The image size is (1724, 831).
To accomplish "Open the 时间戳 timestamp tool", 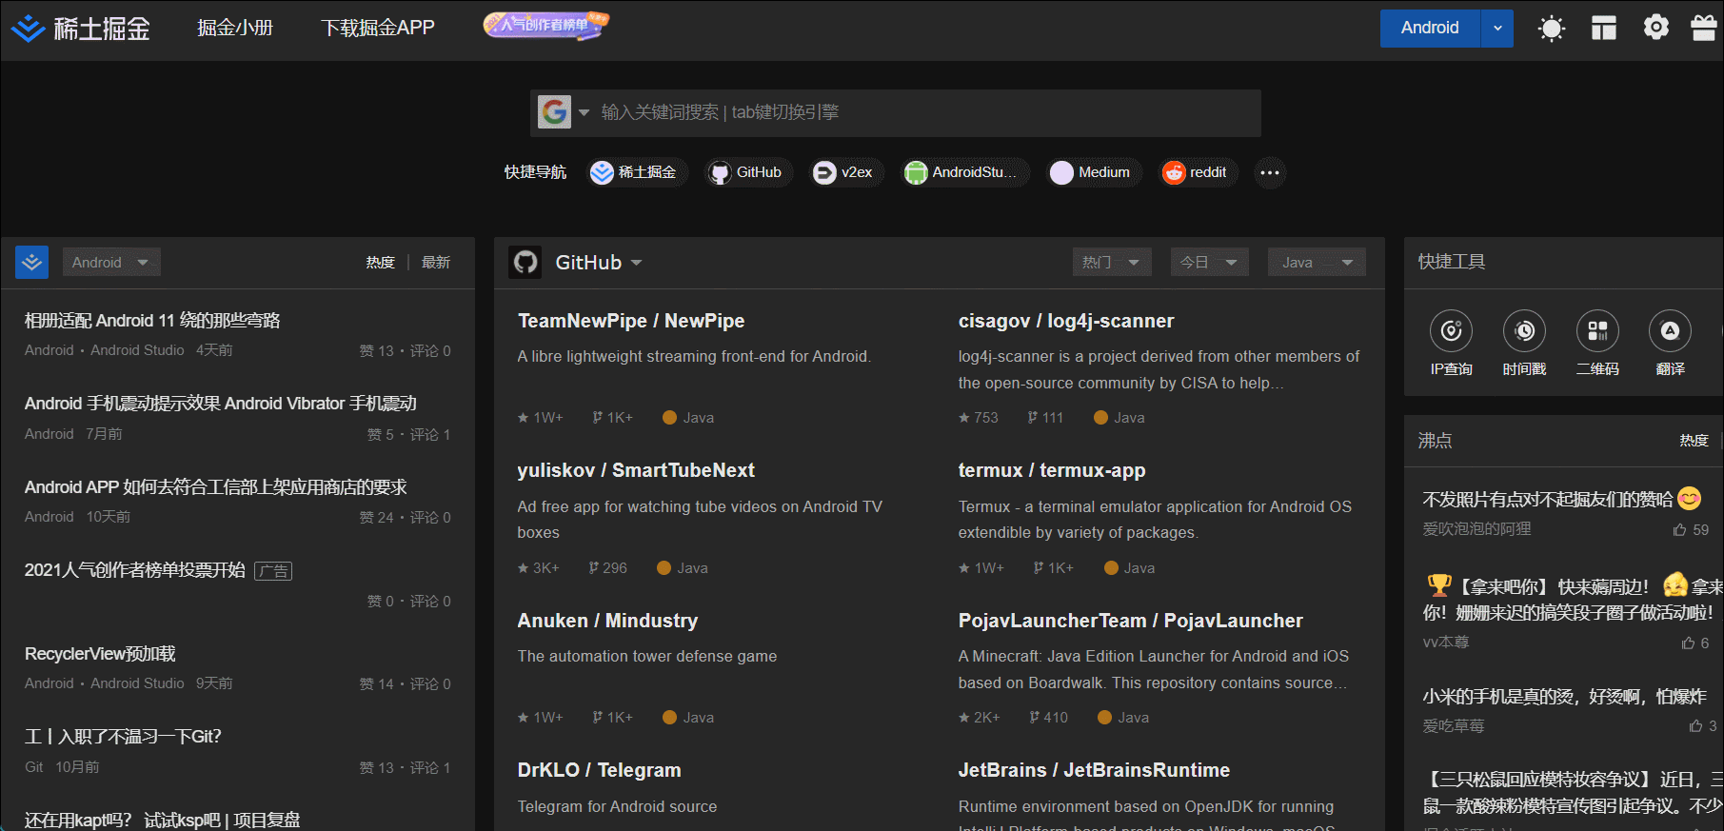I will tap(1524, 343).
